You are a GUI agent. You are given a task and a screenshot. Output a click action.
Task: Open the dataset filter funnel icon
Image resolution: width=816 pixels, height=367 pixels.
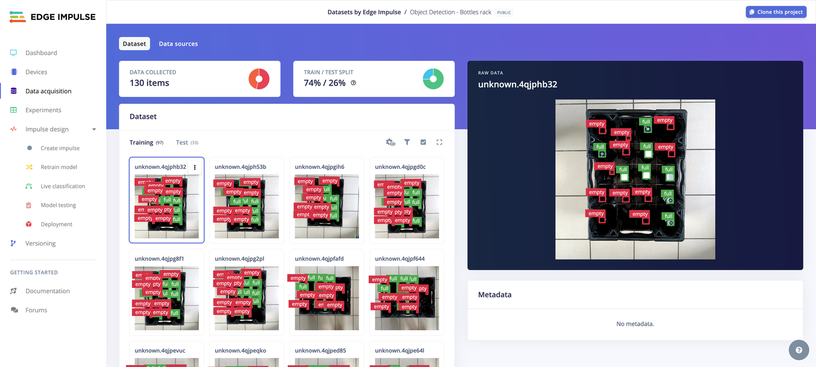pyautogui.click(x=407, y=142)
